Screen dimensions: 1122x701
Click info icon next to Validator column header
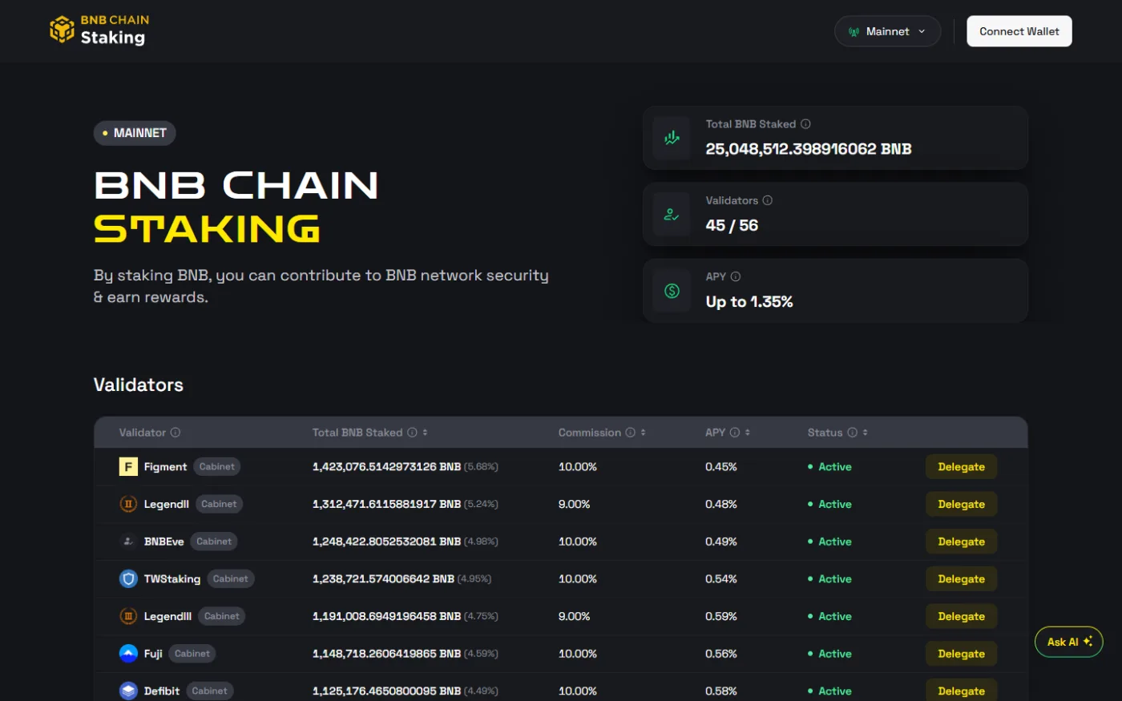(175, 433)
